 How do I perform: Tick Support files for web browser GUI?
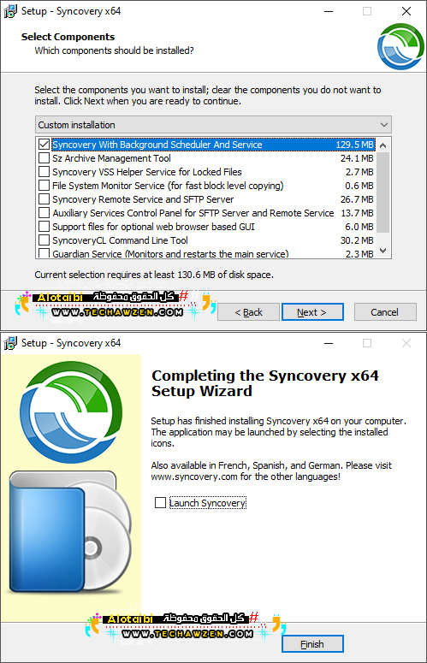click(44, 227)
